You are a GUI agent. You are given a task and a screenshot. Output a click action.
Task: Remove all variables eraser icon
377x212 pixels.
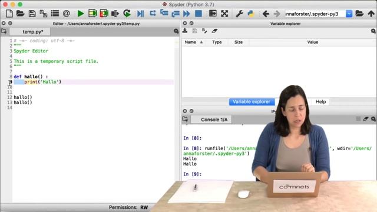tap(214, 31)
